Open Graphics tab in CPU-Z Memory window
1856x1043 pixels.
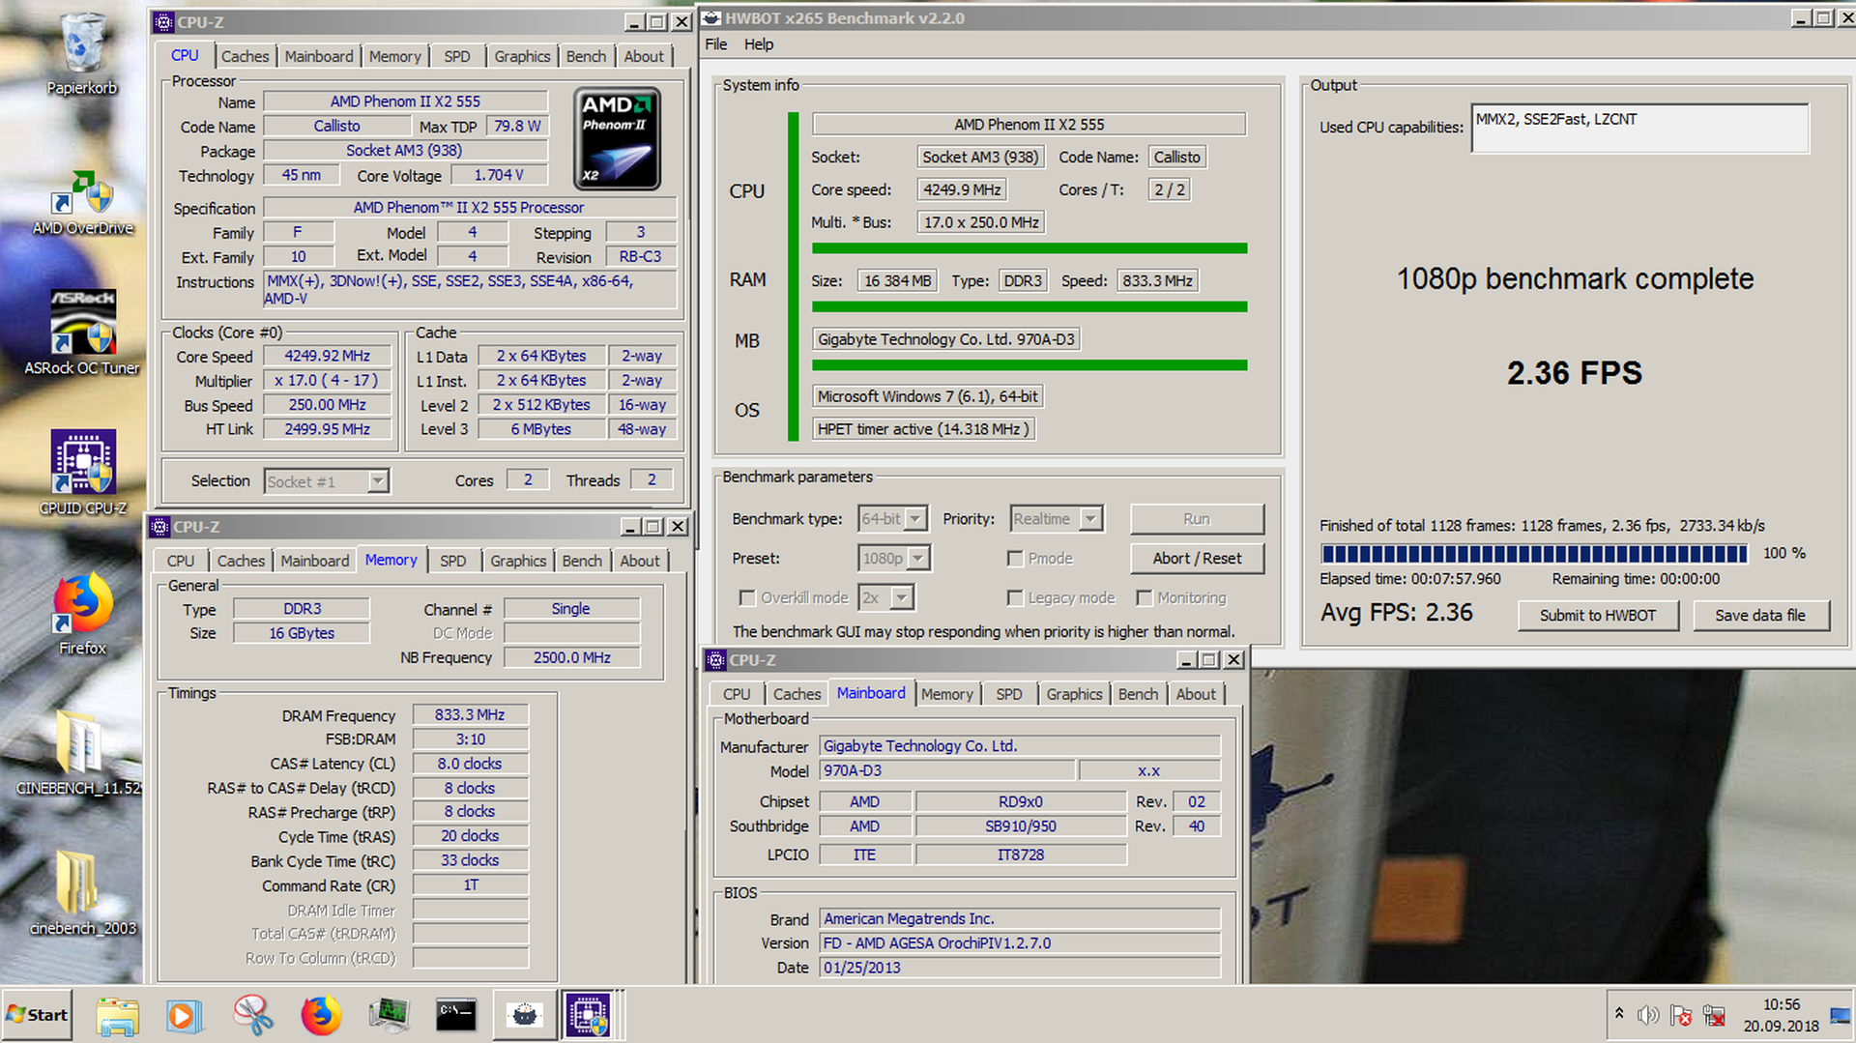517,561
